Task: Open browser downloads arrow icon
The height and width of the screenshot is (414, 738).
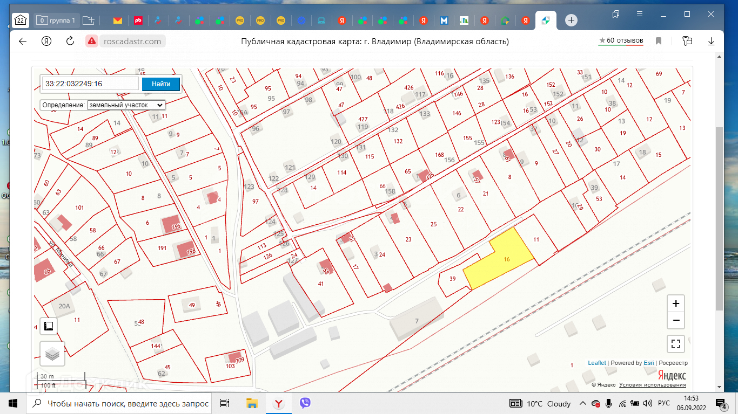Action: point(712,41)
